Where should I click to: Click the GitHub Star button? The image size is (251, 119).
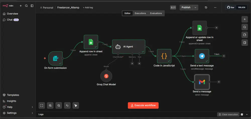231,7
